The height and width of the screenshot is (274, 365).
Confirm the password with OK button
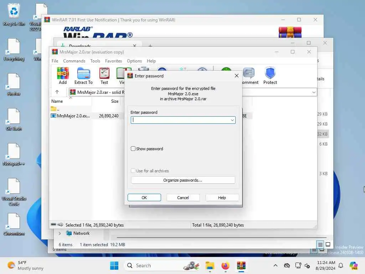point(144,198)
